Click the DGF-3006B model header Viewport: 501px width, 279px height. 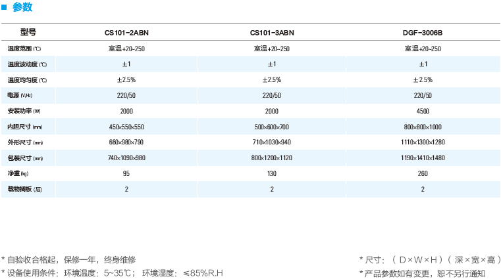pos(423,33)
